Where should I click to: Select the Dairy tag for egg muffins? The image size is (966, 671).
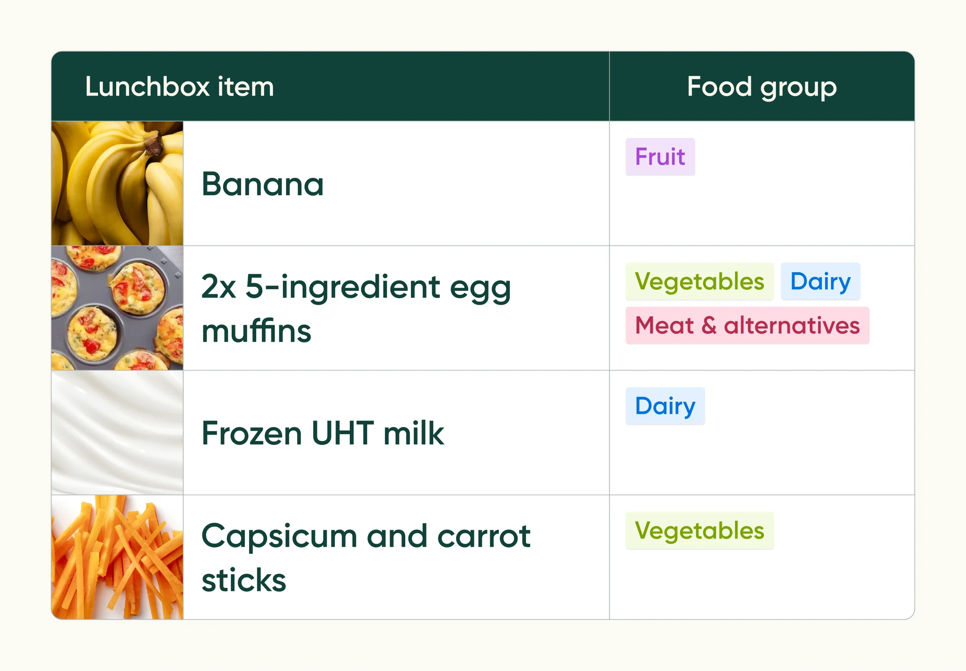(820, 281)
